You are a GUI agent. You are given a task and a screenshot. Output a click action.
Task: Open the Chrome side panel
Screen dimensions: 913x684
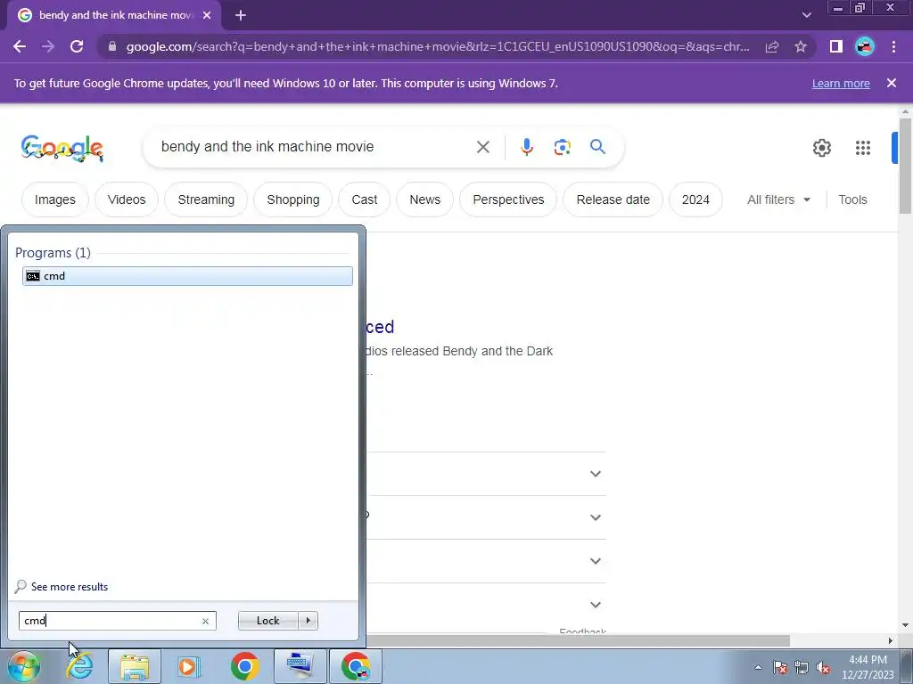835,46
